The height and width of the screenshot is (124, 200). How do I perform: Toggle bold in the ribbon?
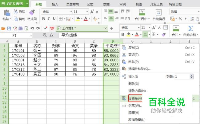tap(43, 19)
